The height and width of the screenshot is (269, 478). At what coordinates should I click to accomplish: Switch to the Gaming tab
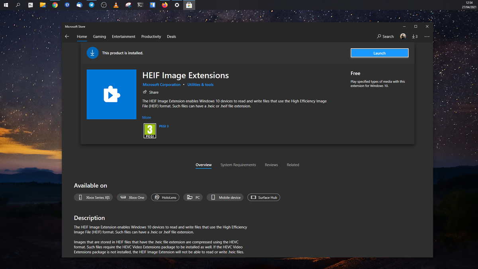99,36
